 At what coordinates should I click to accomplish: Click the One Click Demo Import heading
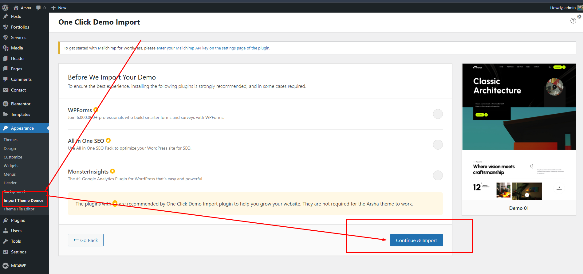click(99, 22)
